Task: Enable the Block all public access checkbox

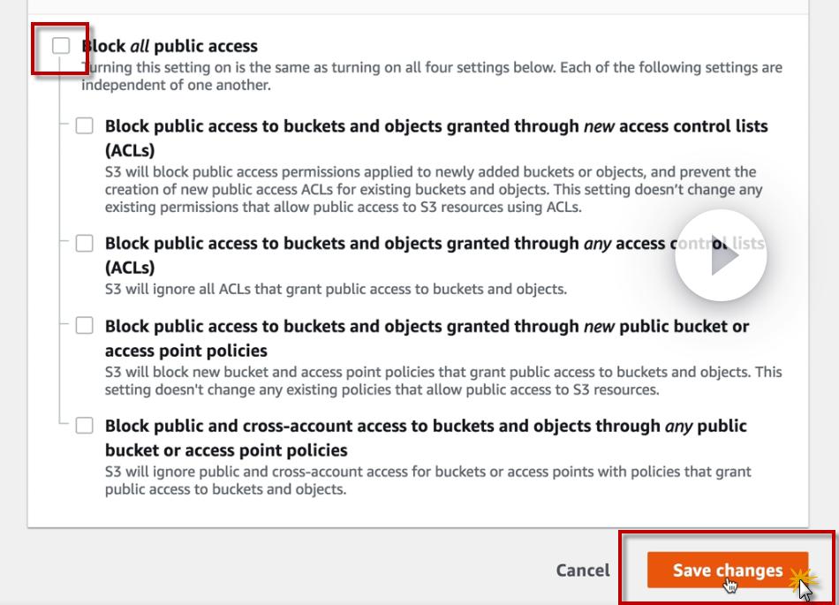Action: point(61,46)
